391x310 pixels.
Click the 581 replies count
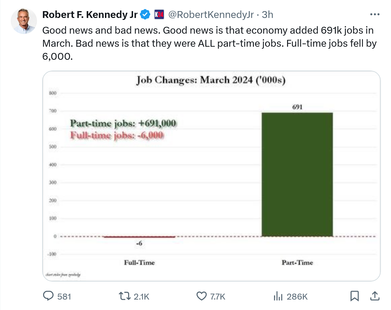click(64, 297)
